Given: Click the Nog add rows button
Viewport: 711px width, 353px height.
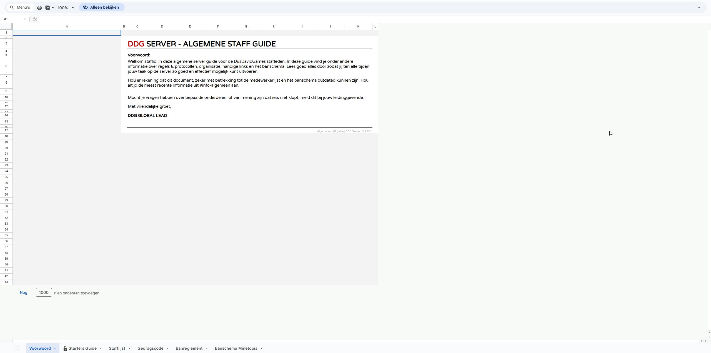Looking at the screenshot, I should click(x=24, y=292).
